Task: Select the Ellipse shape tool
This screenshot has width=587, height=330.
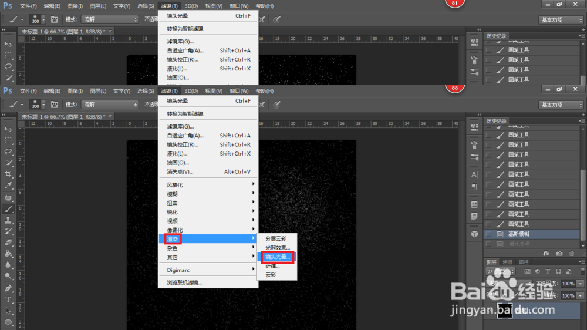Action: [x=8, y=322]
